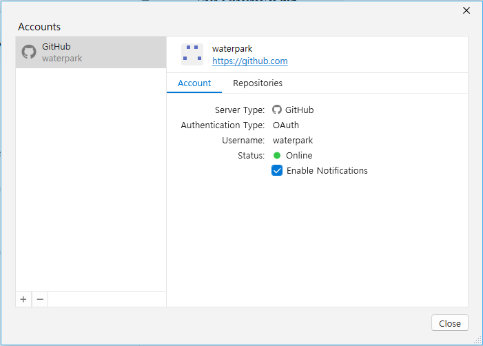This screenshot has width=483, height=346.
Task: Switch to the Account tab
Action: click(194, 83)
